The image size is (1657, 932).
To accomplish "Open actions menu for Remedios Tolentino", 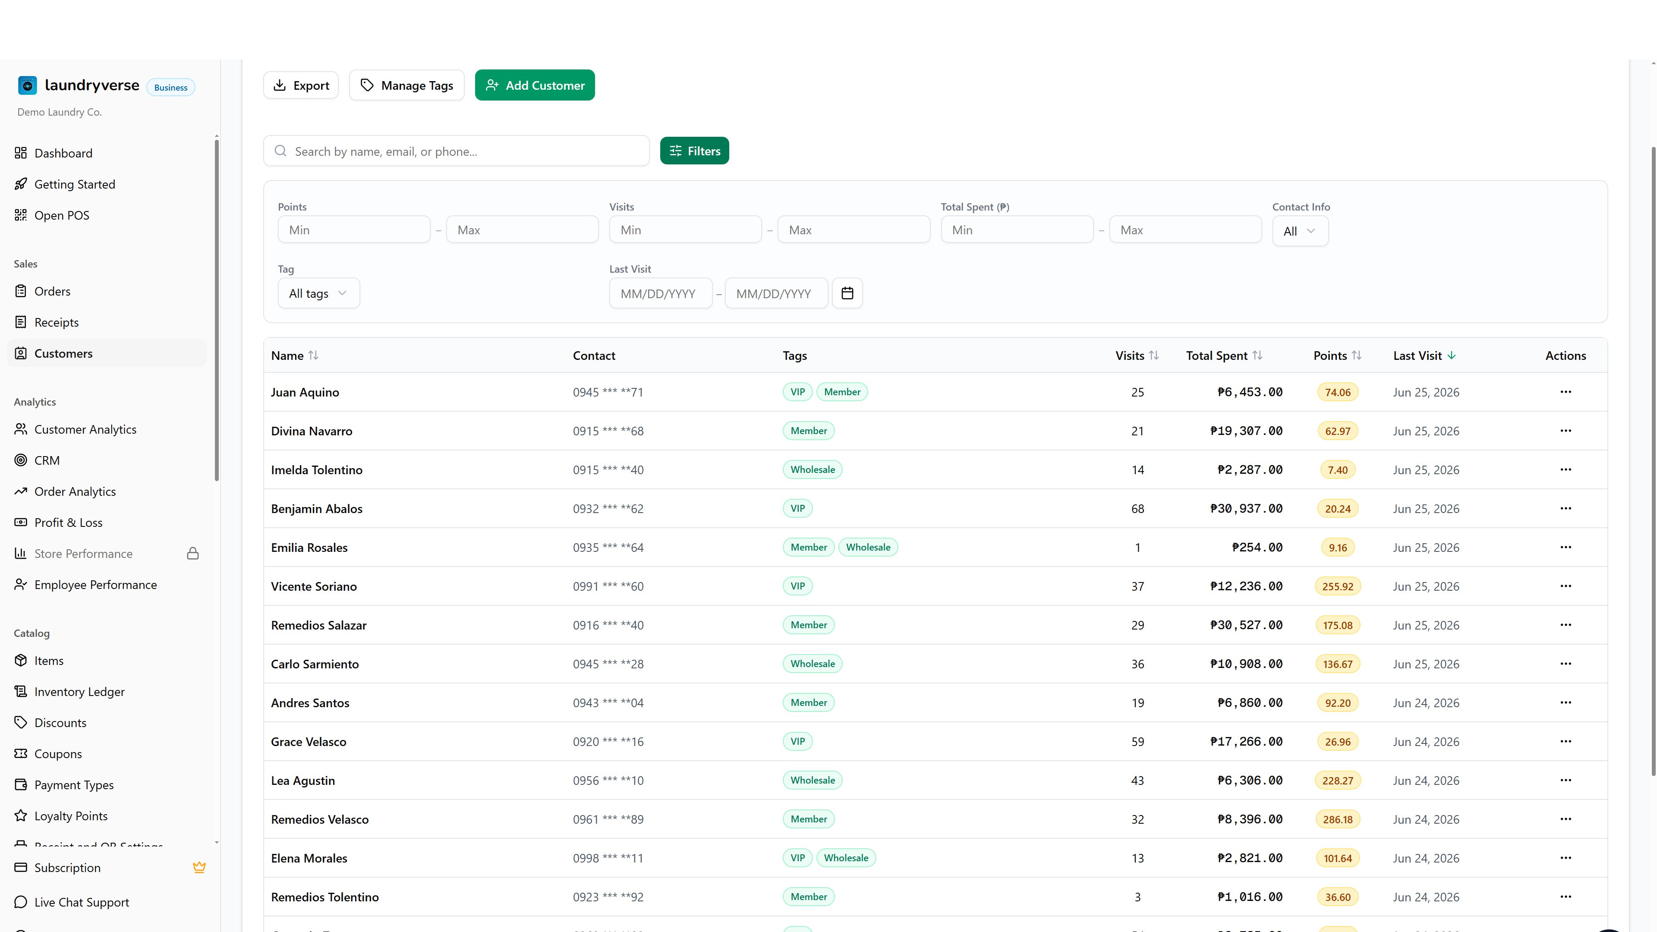I will pos(1566,897).
